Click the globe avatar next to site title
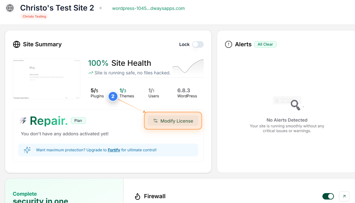The image size is (355, 203). coord(10,9)
